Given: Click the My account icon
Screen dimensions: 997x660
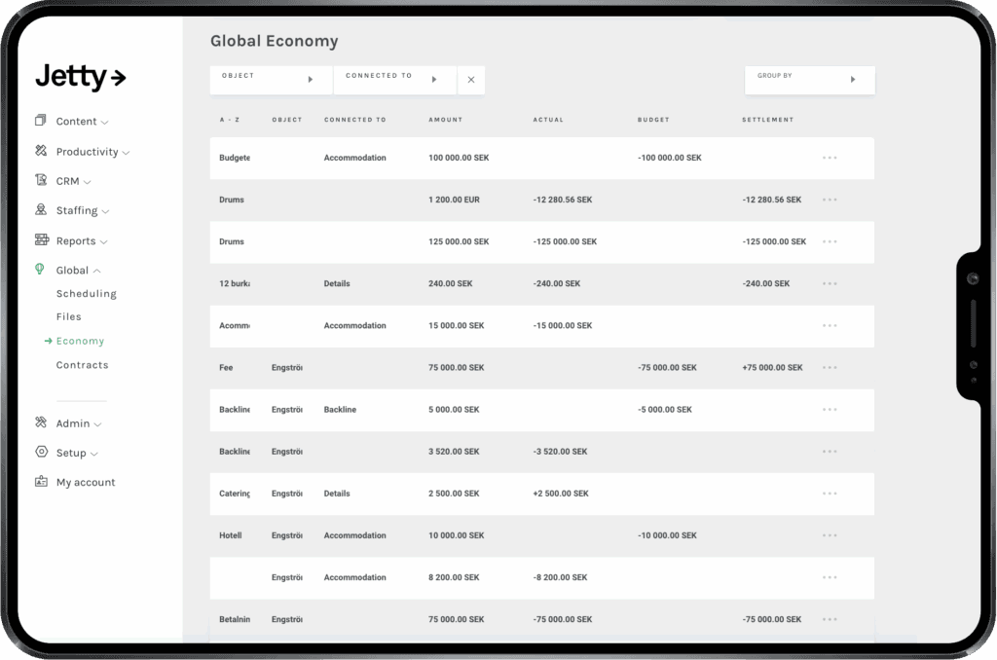Looking at the screenshot, I should (x=40, y=482).
